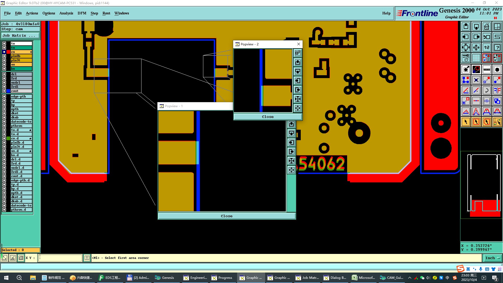
Task: Open the grid display icon
Action: pyautogui.click(x=476, y=58)
